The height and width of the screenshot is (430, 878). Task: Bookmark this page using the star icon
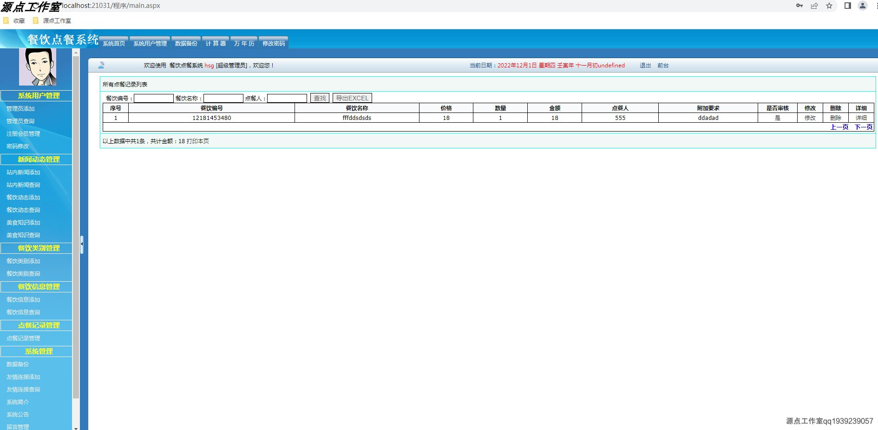[829, 6]
